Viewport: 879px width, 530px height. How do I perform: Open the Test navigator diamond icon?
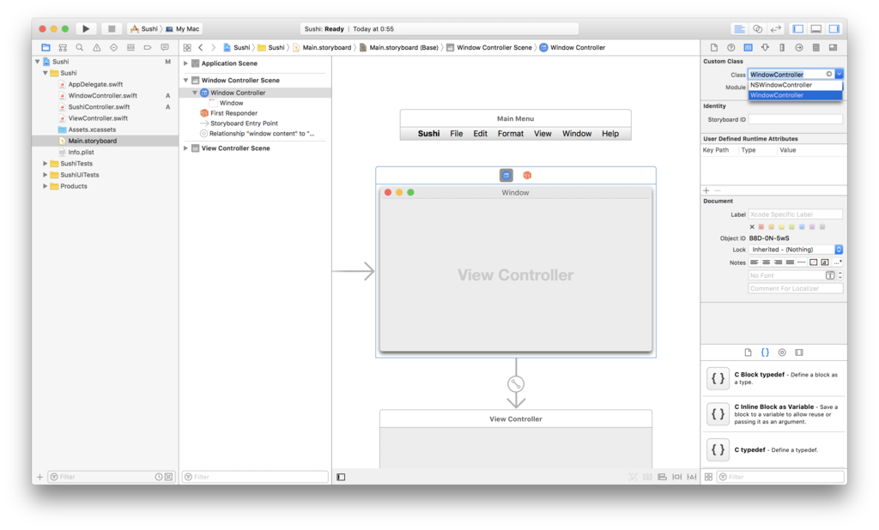[x=114, y=48]
